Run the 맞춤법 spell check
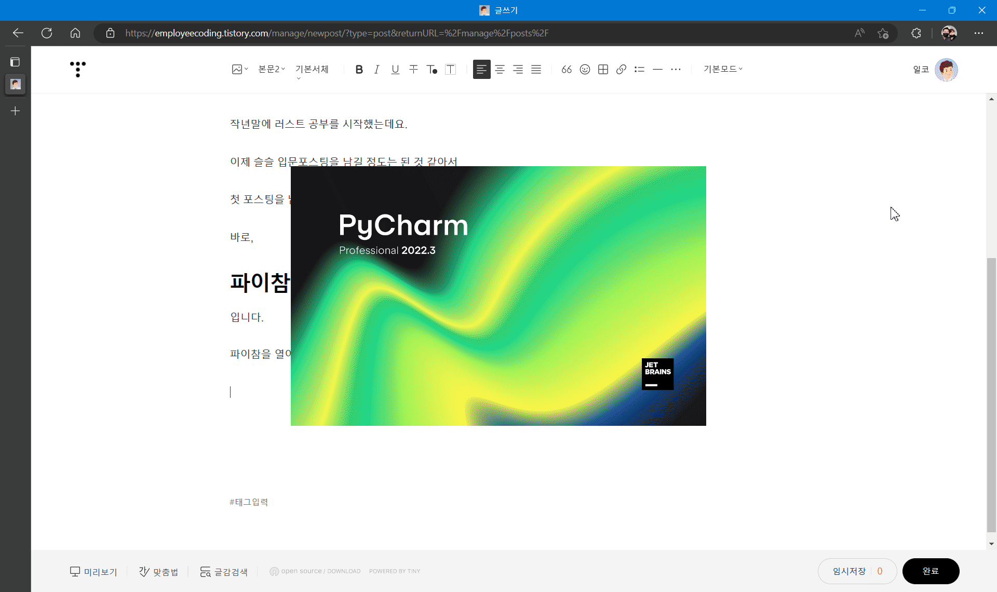Viewport: 997px width, 592px height. (158, 572)
